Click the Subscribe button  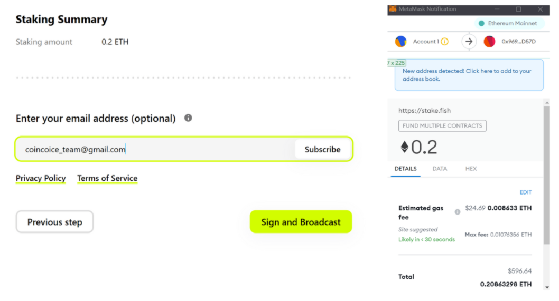click(x=322, y=149)
